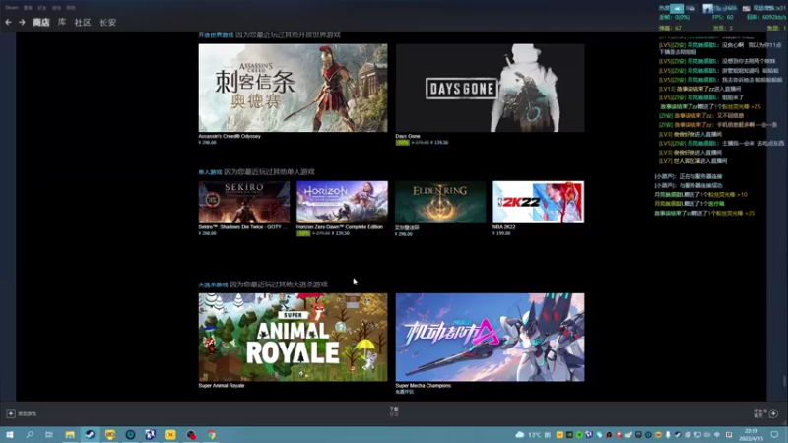The width and height of the screenshot is (788, 443).
Task: Open Super Mecha Champions banner
Action: point(490,337)
